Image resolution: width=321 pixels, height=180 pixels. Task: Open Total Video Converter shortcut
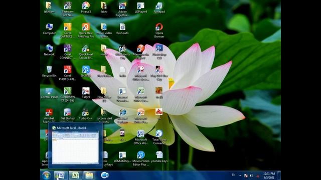pyautogui.click(x=159, y=137)
